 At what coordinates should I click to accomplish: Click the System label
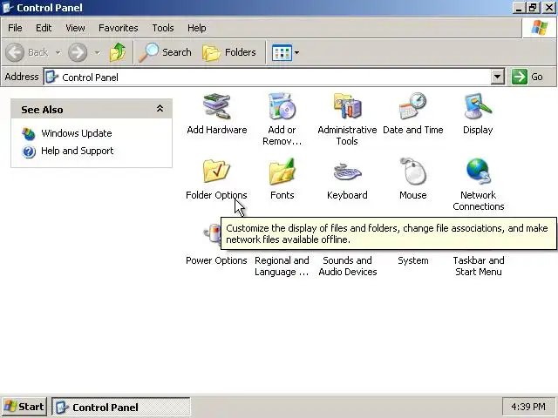(412, 260)
